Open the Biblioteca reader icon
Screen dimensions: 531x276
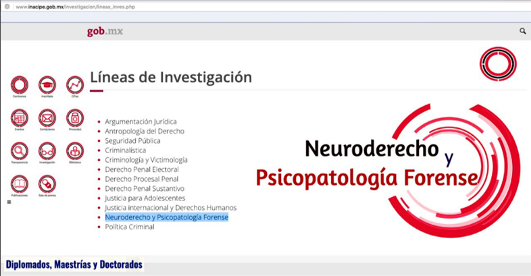click(x=75, y=151)
